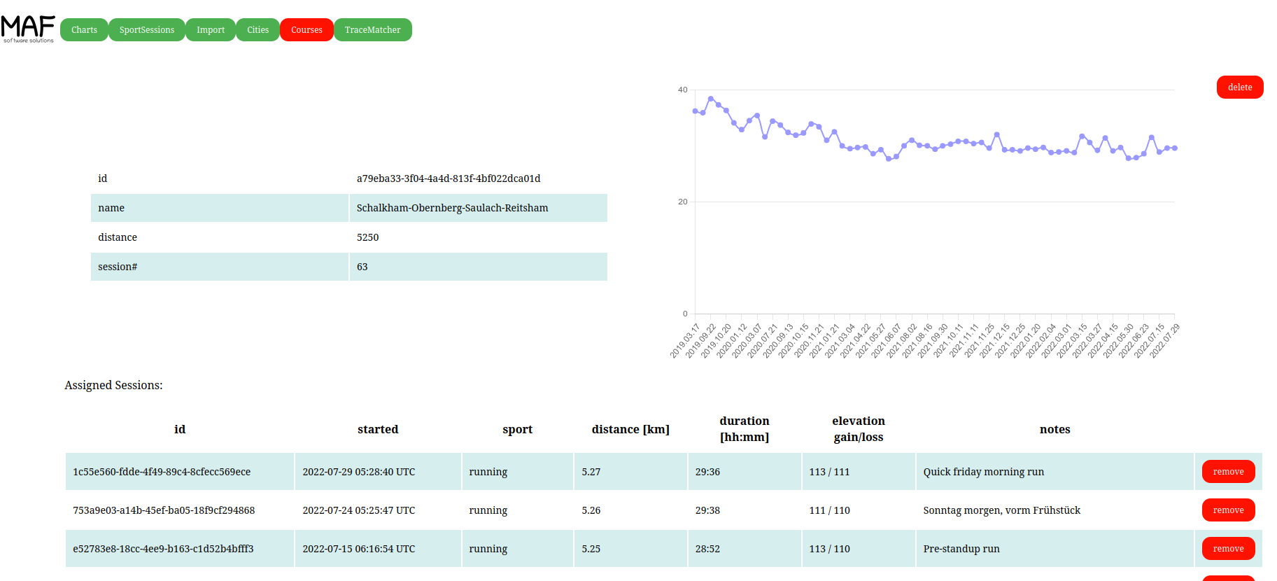The width and height of the screenshot is (1277, 581).
Task: Click the 'elevation gain/loss' column header
Action: [859, 428]
